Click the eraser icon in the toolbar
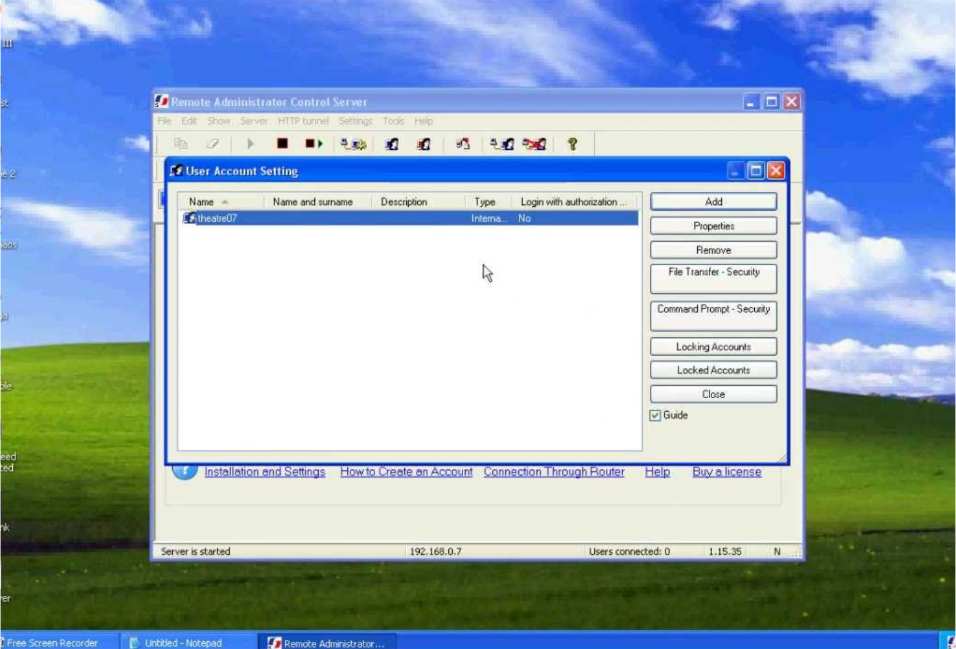The image size is (956, 649). [x=212, y=144]
